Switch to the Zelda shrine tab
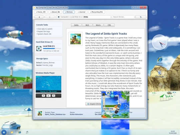The height and width of the screenshot is (135, 180). click(x=76, y=25)
